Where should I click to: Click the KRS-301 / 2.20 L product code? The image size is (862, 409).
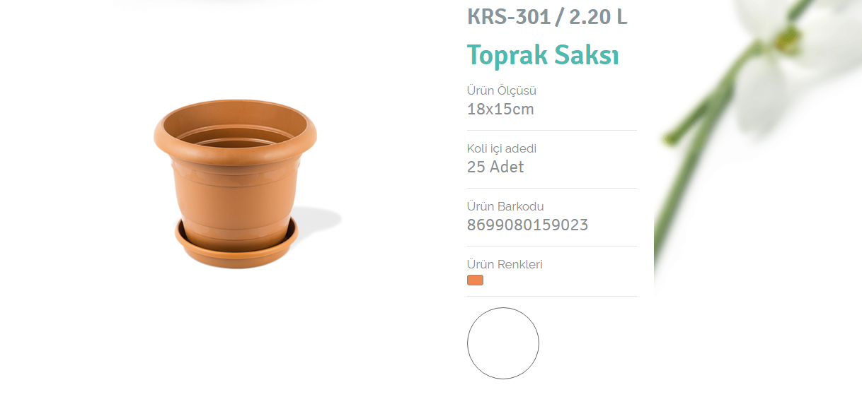[x=547, y=16]
